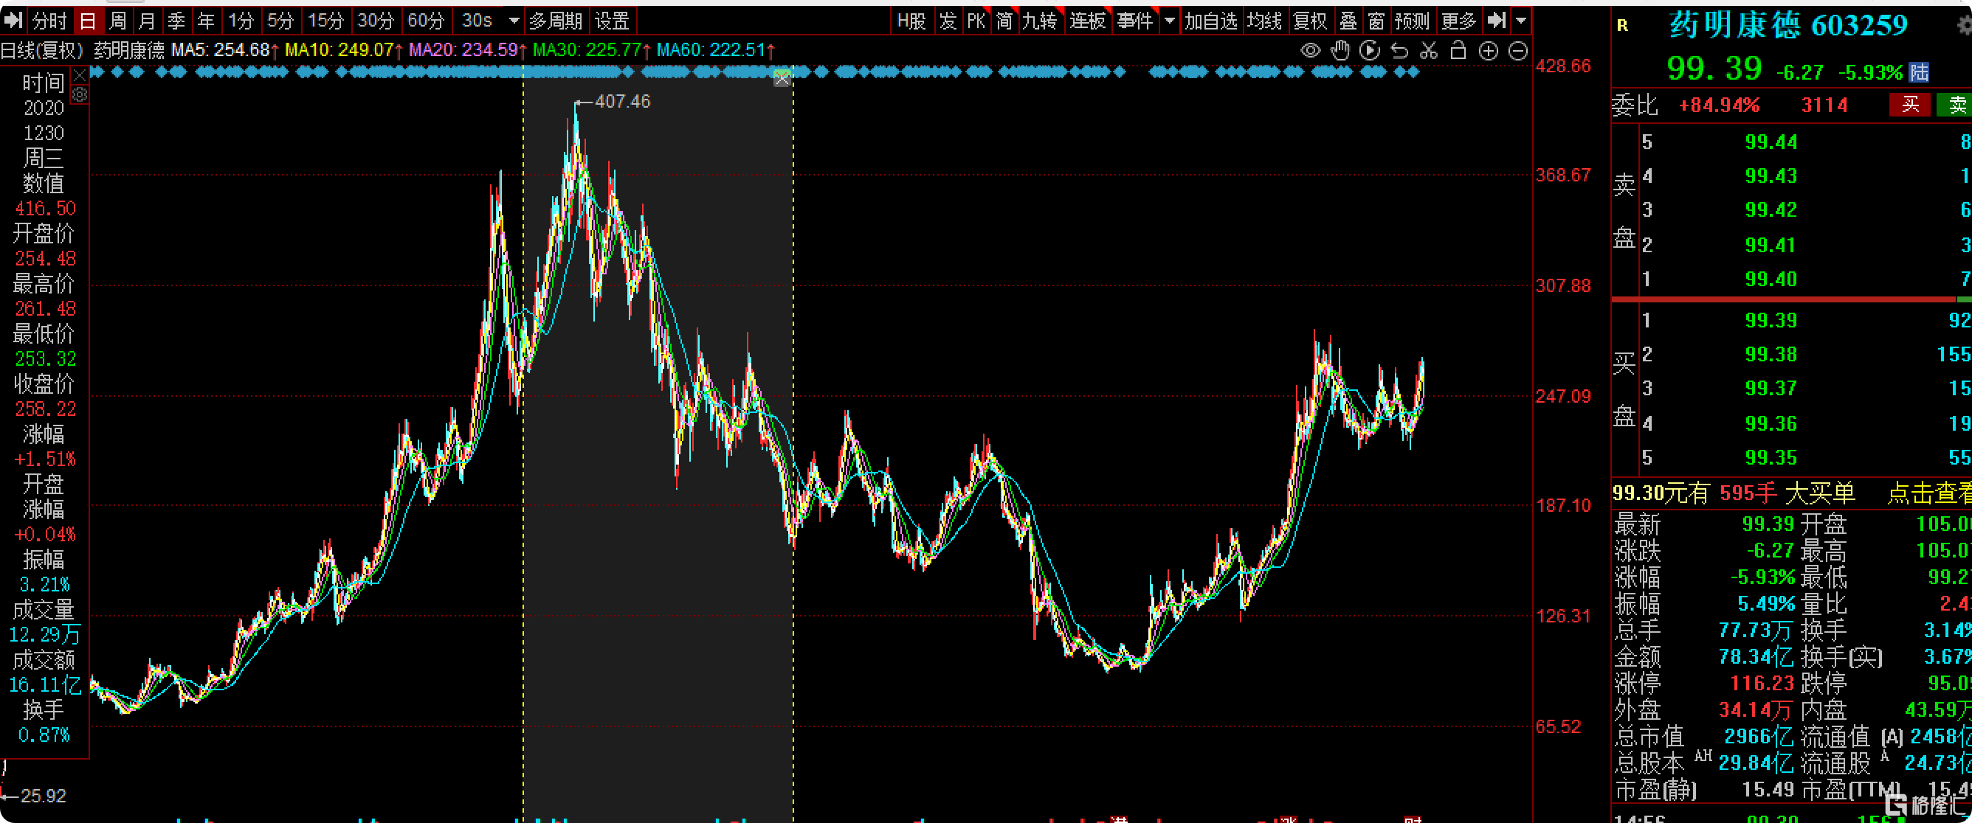This screenshot has height=823, width=1972.
Task: Click the 窗 window layout button
Action: click(x=1376, y=21)
